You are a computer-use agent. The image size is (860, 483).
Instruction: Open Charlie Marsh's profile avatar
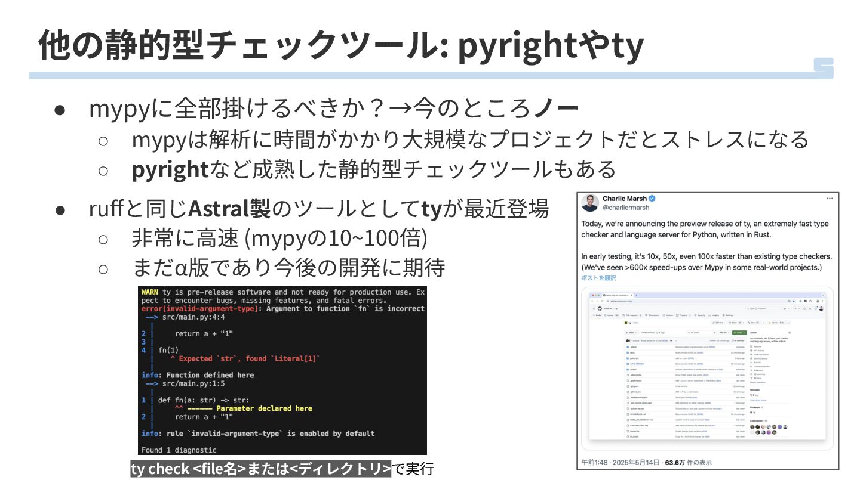[x=590, y=203]
